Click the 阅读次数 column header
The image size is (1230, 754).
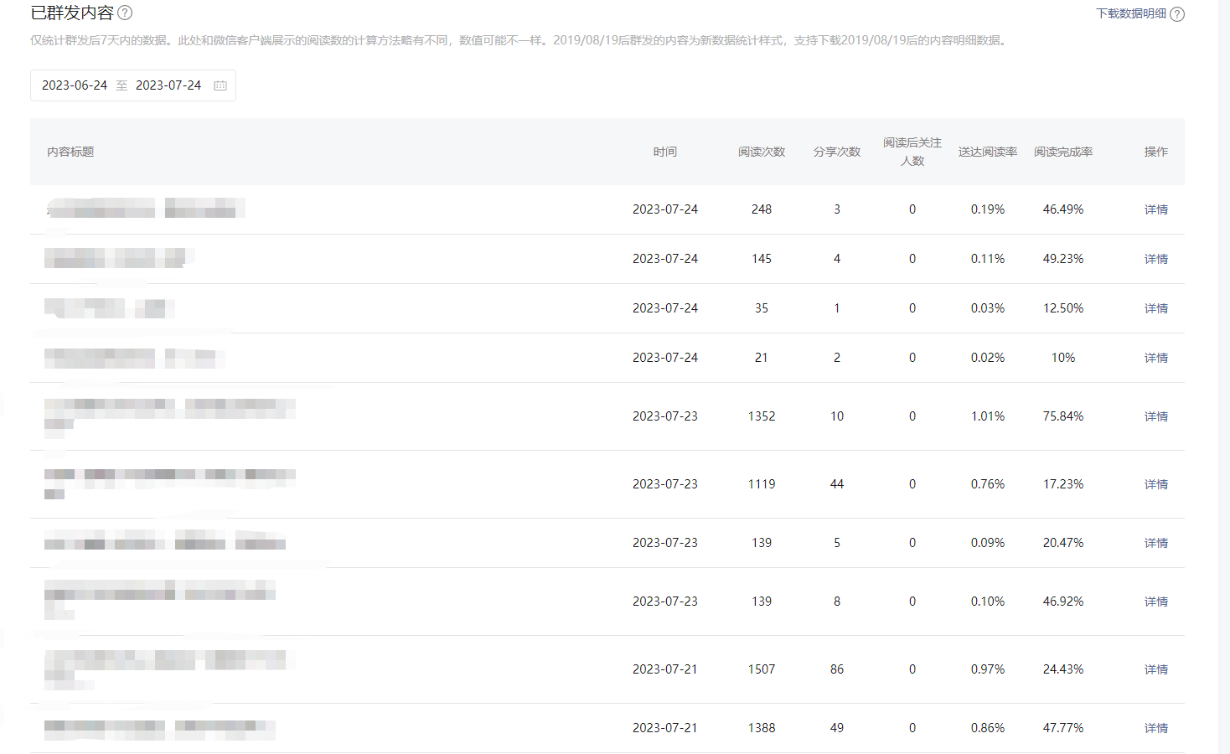coord(761,152)
